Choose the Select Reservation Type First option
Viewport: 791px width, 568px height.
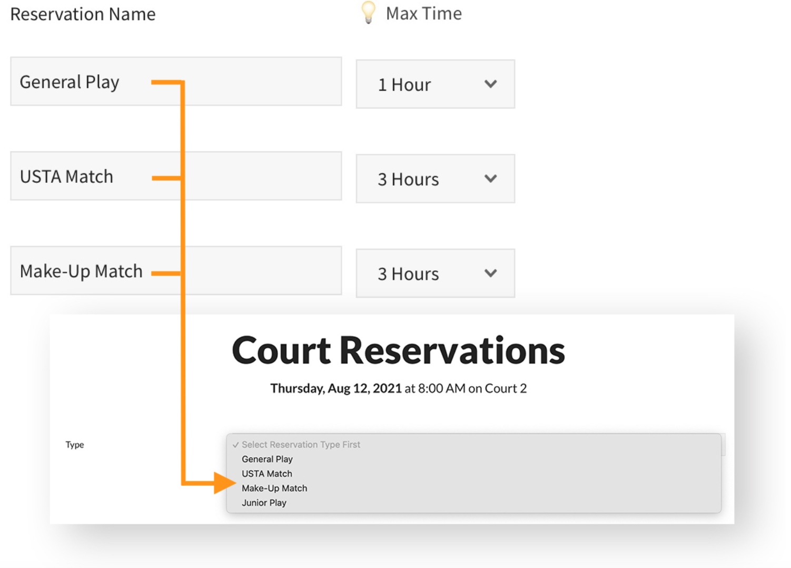pyautogui.click(x=301, y=445)
